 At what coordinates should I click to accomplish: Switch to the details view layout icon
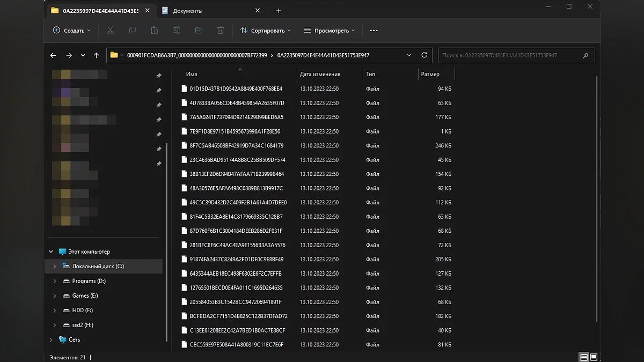[x=583, y=357]
